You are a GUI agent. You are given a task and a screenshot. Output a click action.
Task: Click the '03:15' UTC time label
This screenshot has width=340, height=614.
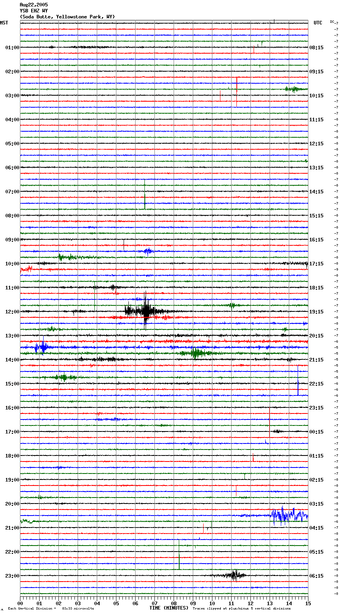[x=316, y=504]
